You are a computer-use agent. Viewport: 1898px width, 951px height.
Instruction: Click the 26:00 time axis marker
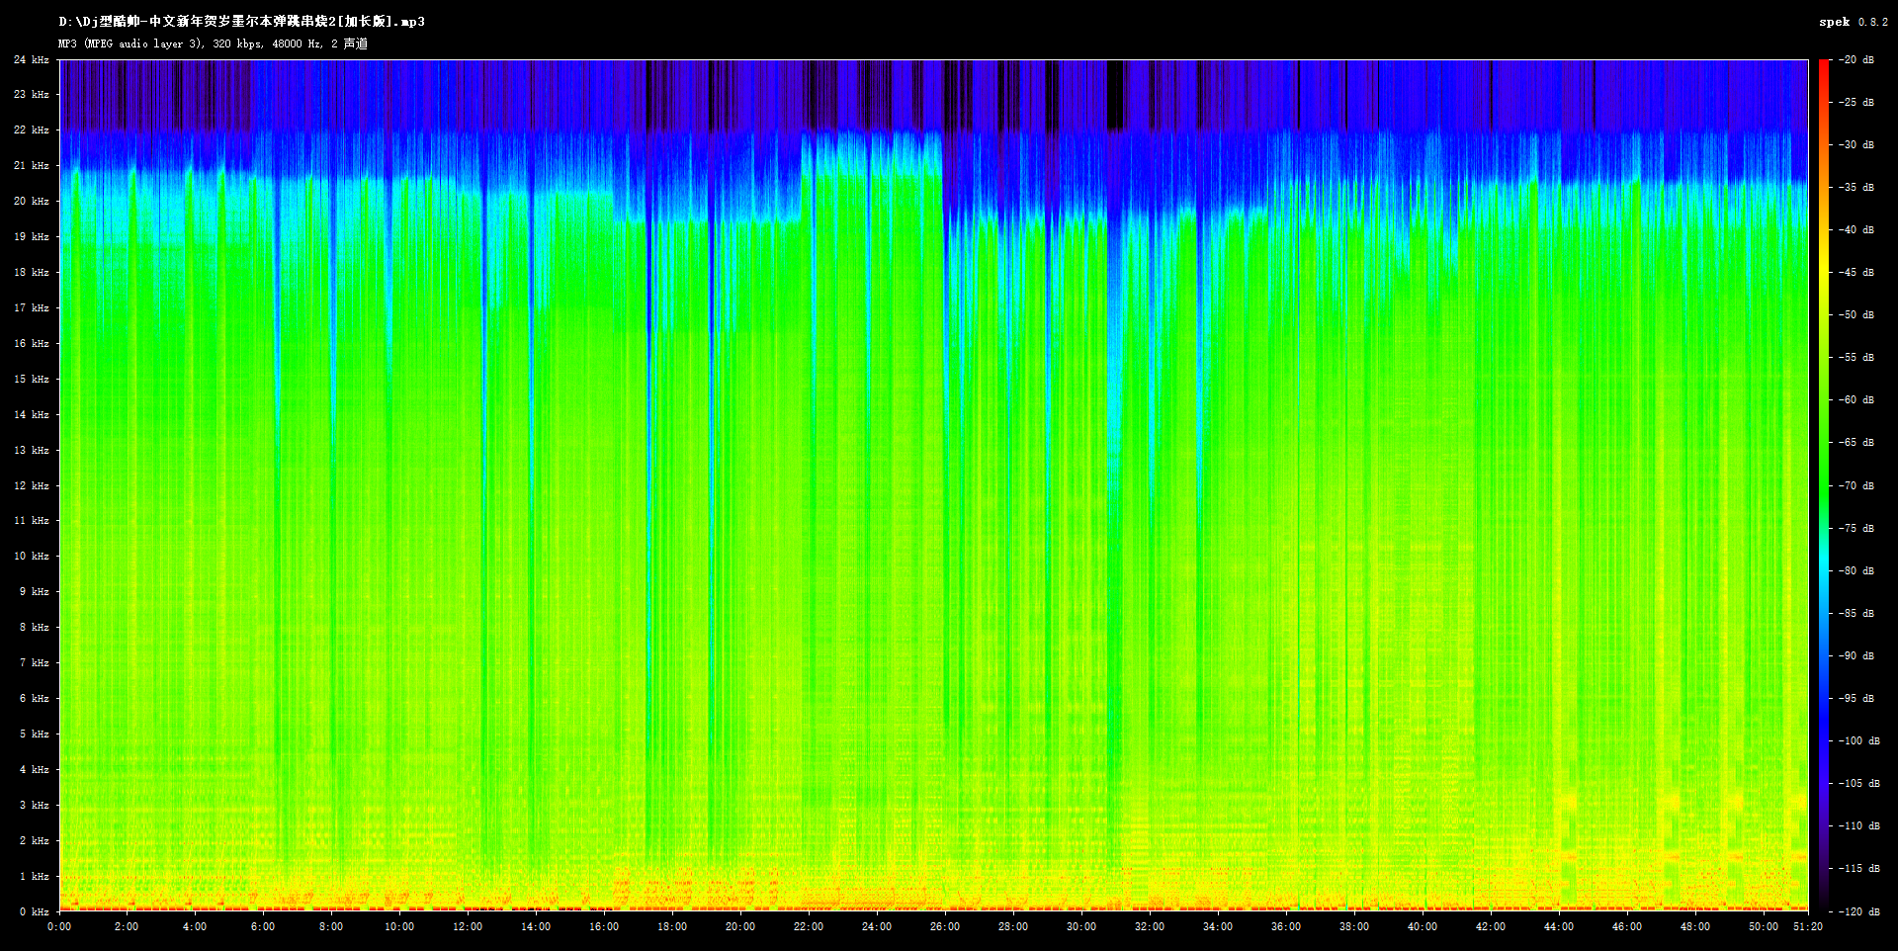tap(944, 927)
